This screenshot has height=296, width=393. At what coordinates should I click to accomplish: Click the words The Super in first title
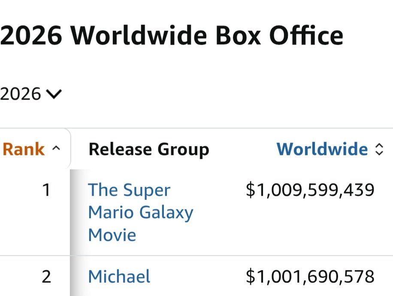pyautogui.click(x=129, y=190)
